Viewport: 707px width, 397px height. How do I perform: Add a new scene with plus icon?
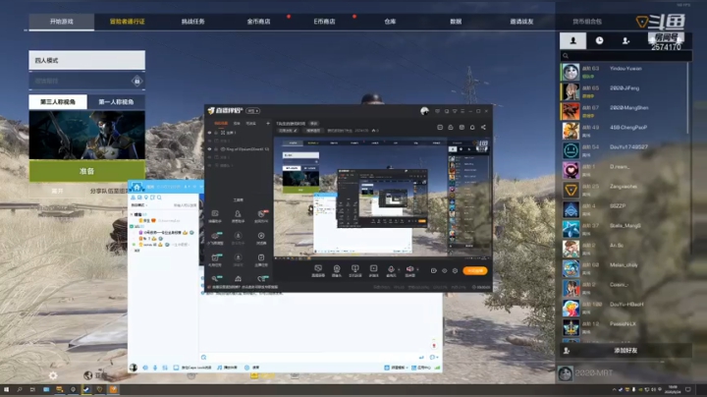268,123
